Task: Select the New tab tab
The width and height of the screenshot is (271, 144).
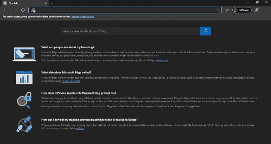Action: [x=26, y=3]
